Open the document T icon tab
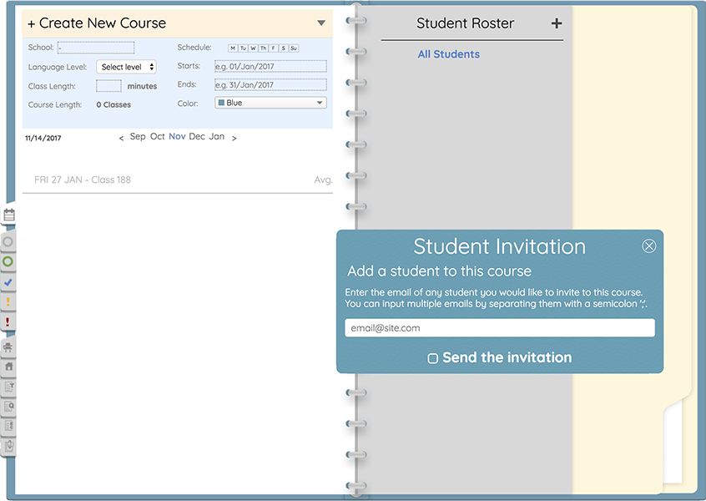 click(x=9, y=387)
